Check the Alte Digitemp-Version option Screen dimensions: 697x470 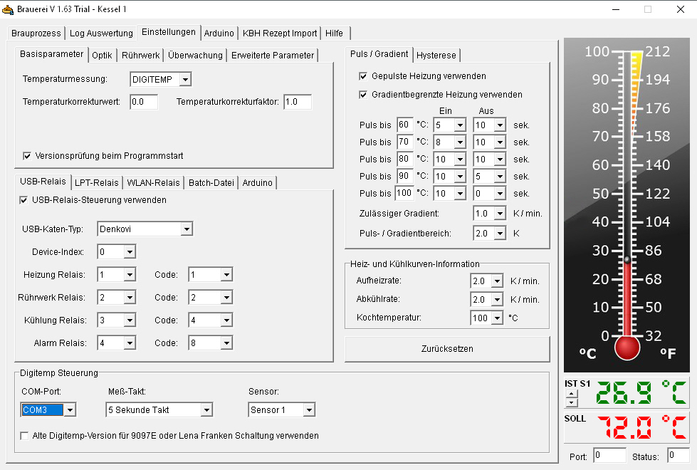pos(25,436)
